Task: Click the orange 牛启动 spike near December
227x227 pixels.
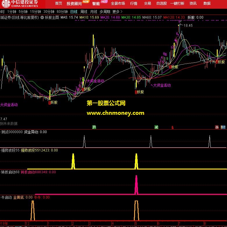Action: coord(33,210)
